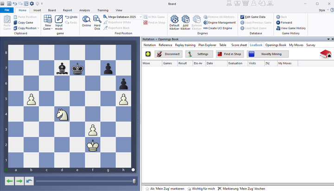Expand the Copy Position dropdown
Screen dimensions: 334x191
[x=39, y=28]
